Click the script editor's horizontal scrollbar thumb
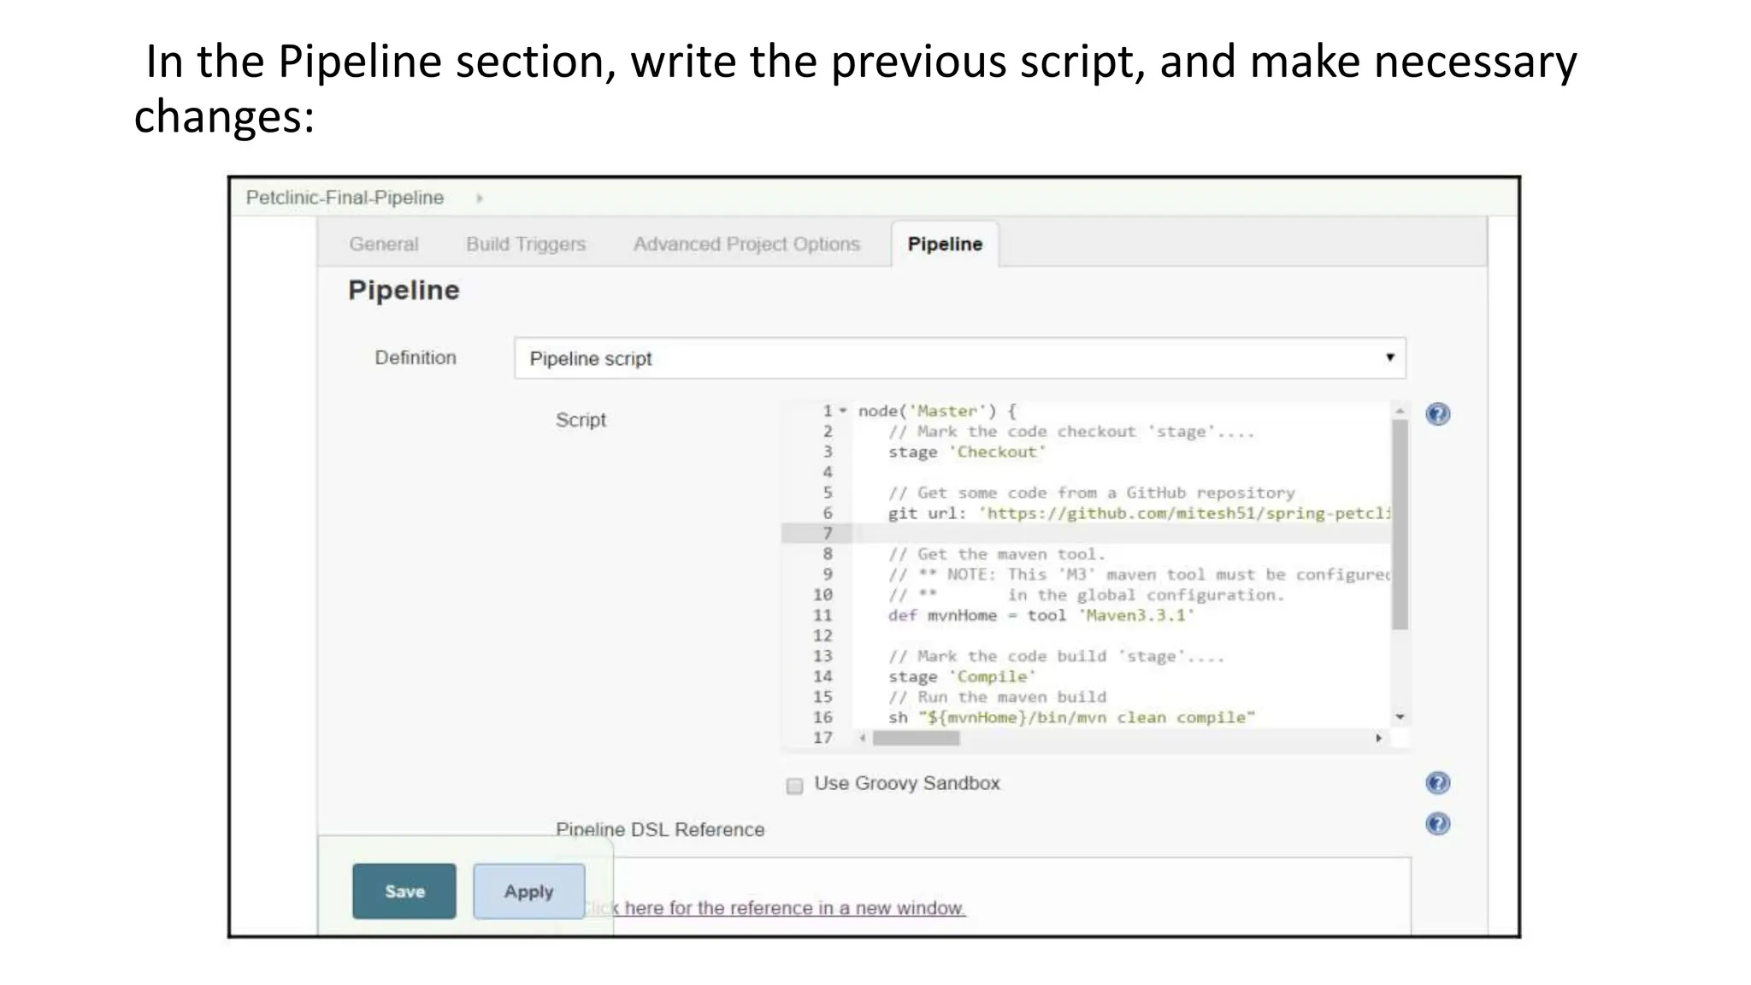 [x=916, y=738]
